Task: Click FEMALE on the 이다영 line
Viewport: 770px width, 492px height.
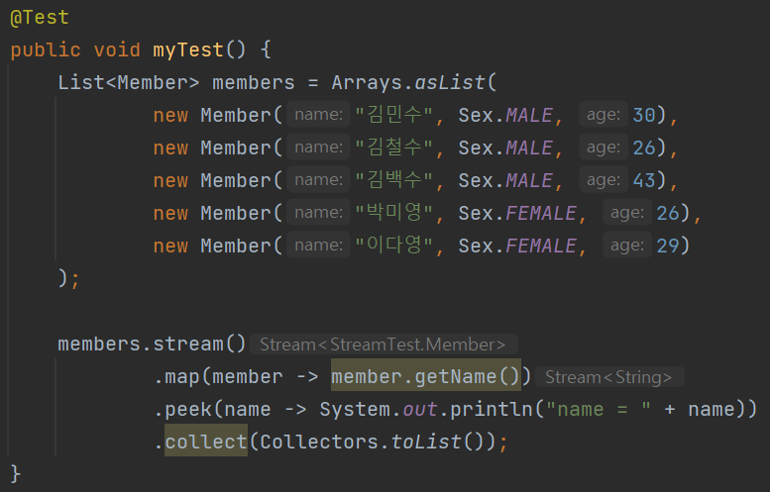Action: click(541, 246)
